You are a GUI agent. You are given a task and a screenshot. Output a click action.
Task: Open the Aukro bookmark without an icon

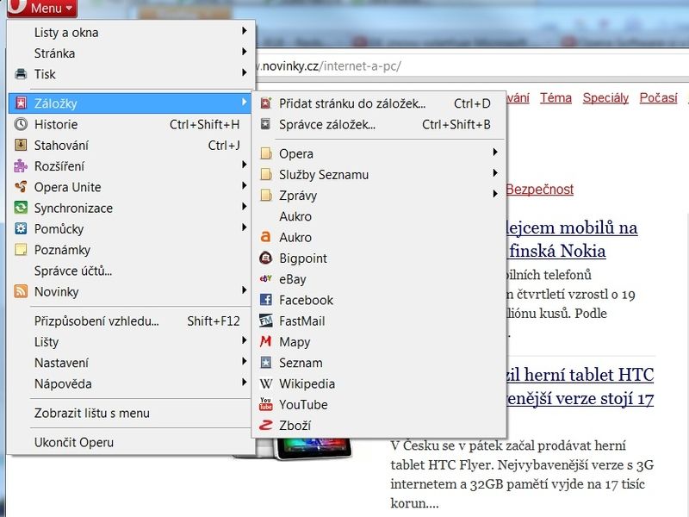(x=379, y=216)
